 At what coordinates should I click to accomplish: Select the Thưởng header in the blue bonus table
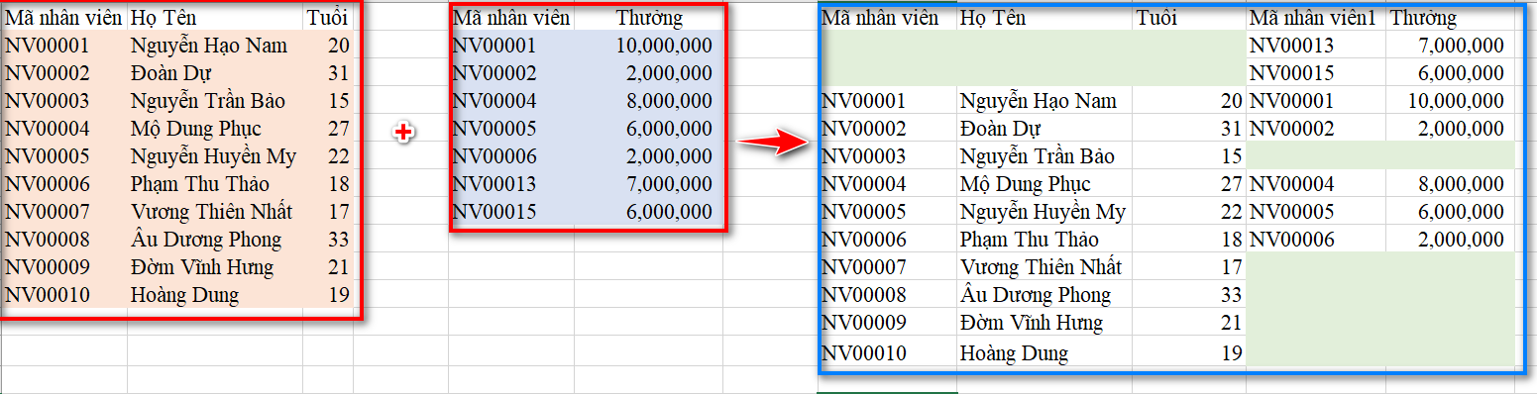649,18
